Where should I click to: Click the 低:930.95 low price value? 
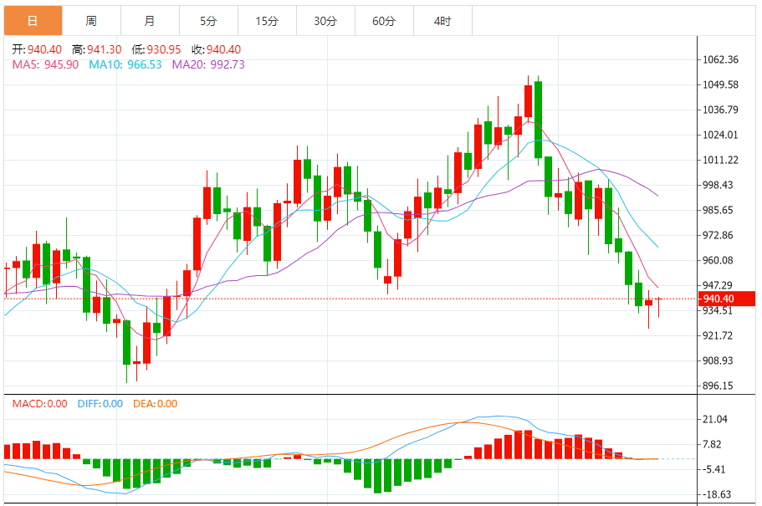tap(156, 49)
